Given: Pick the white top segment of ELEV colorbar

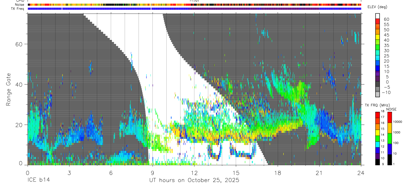Looking at the screenshot, I should [x=378, y=16].
